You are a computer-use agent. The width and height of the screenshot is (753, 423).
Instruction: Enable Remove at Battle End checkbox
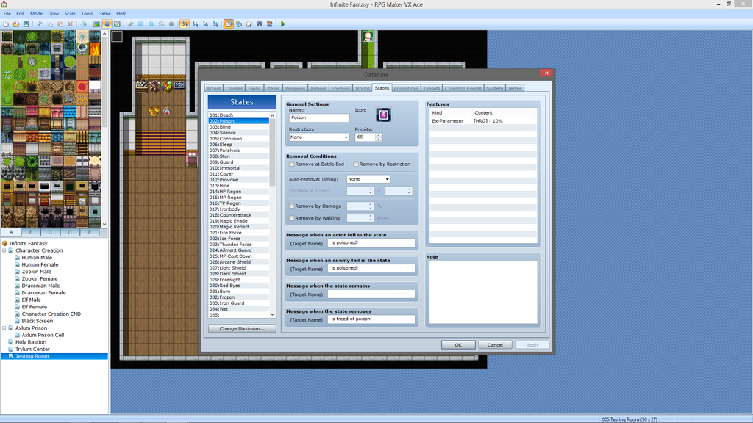pyautogui.click(x=292, y=164)
